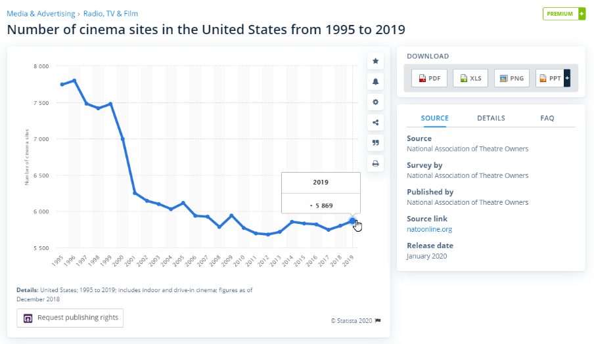Open chart settings gear icon
This screenshot has width=594, height=344.
[376, 102]
